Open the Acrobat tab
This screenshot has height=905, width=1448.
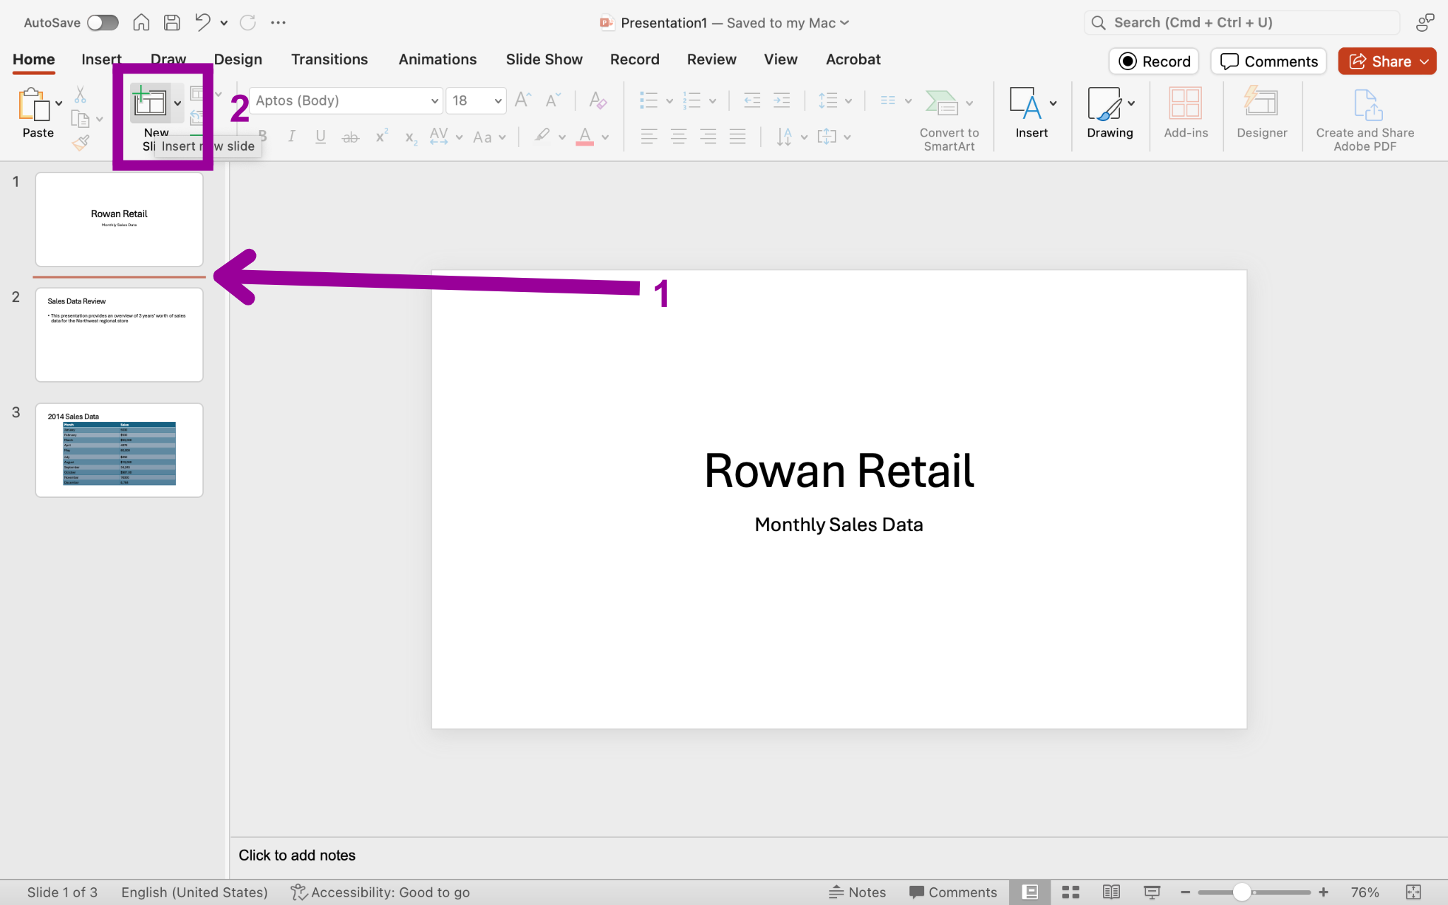coord(853,59)
